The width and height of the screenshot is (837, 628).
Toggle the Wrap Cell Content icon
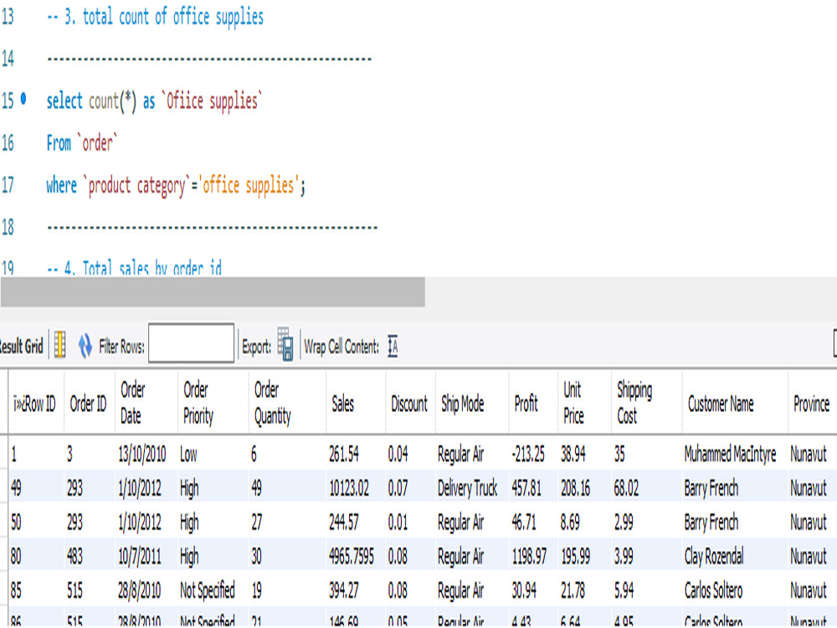click(x=393, y=346)
